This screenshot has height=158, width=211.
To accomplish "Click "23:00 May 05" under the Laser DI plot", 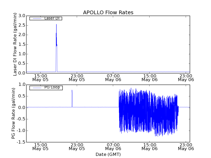I will [77, 78].
